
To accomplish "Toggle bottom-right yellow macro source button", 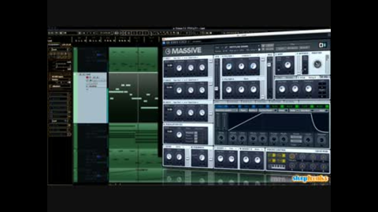I will (x=283, y=161).
